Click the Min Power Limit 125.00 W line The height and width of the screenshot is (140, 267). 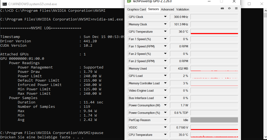pyautogui.click(x=59, y=89)
